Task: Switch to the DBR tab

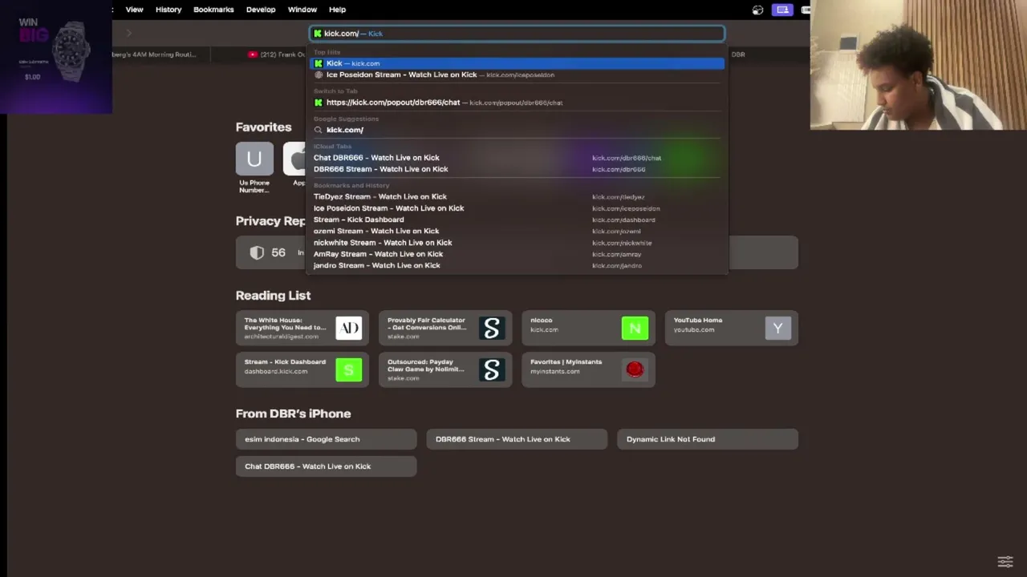Action: pos(737,54)
